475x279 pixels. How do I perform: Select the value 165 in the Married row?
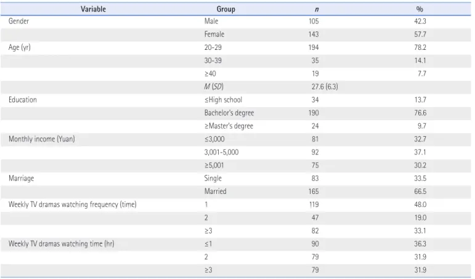pos(314,192)
